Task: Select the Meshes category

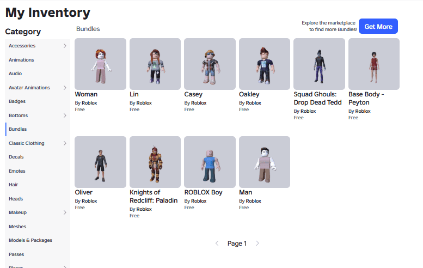Action: [38, 227]
